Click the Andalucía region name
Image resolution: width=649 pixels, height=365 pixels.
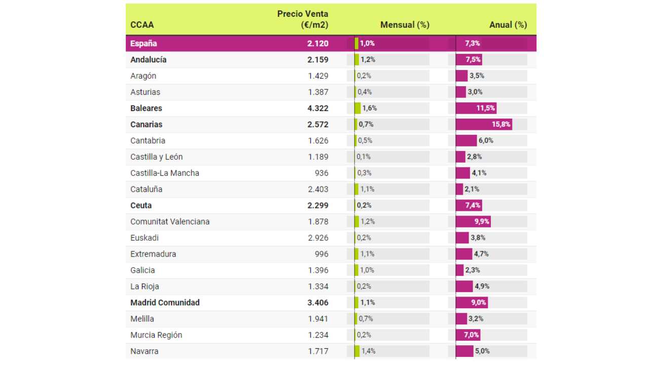149,60
